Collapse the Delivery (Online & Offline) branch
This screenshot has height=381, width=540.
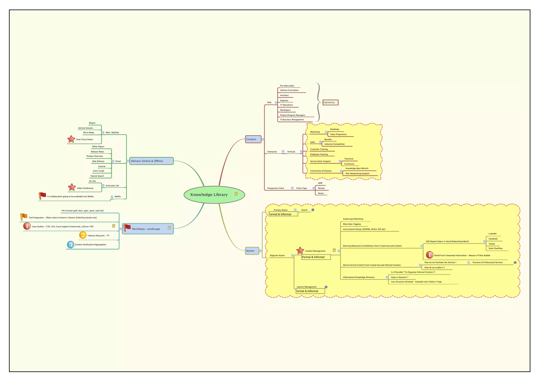coord(128,161)
